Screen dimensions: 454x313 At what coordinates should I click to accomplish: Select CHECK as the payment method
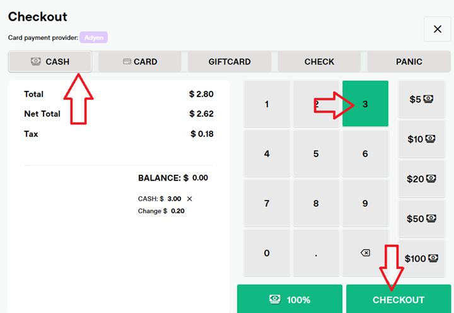click(319, 62)
